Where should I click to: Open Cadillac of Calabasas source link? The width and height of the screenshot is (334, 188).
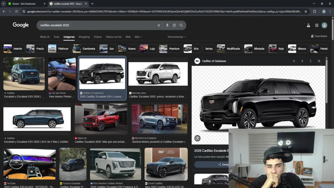(x=214, y=61)
